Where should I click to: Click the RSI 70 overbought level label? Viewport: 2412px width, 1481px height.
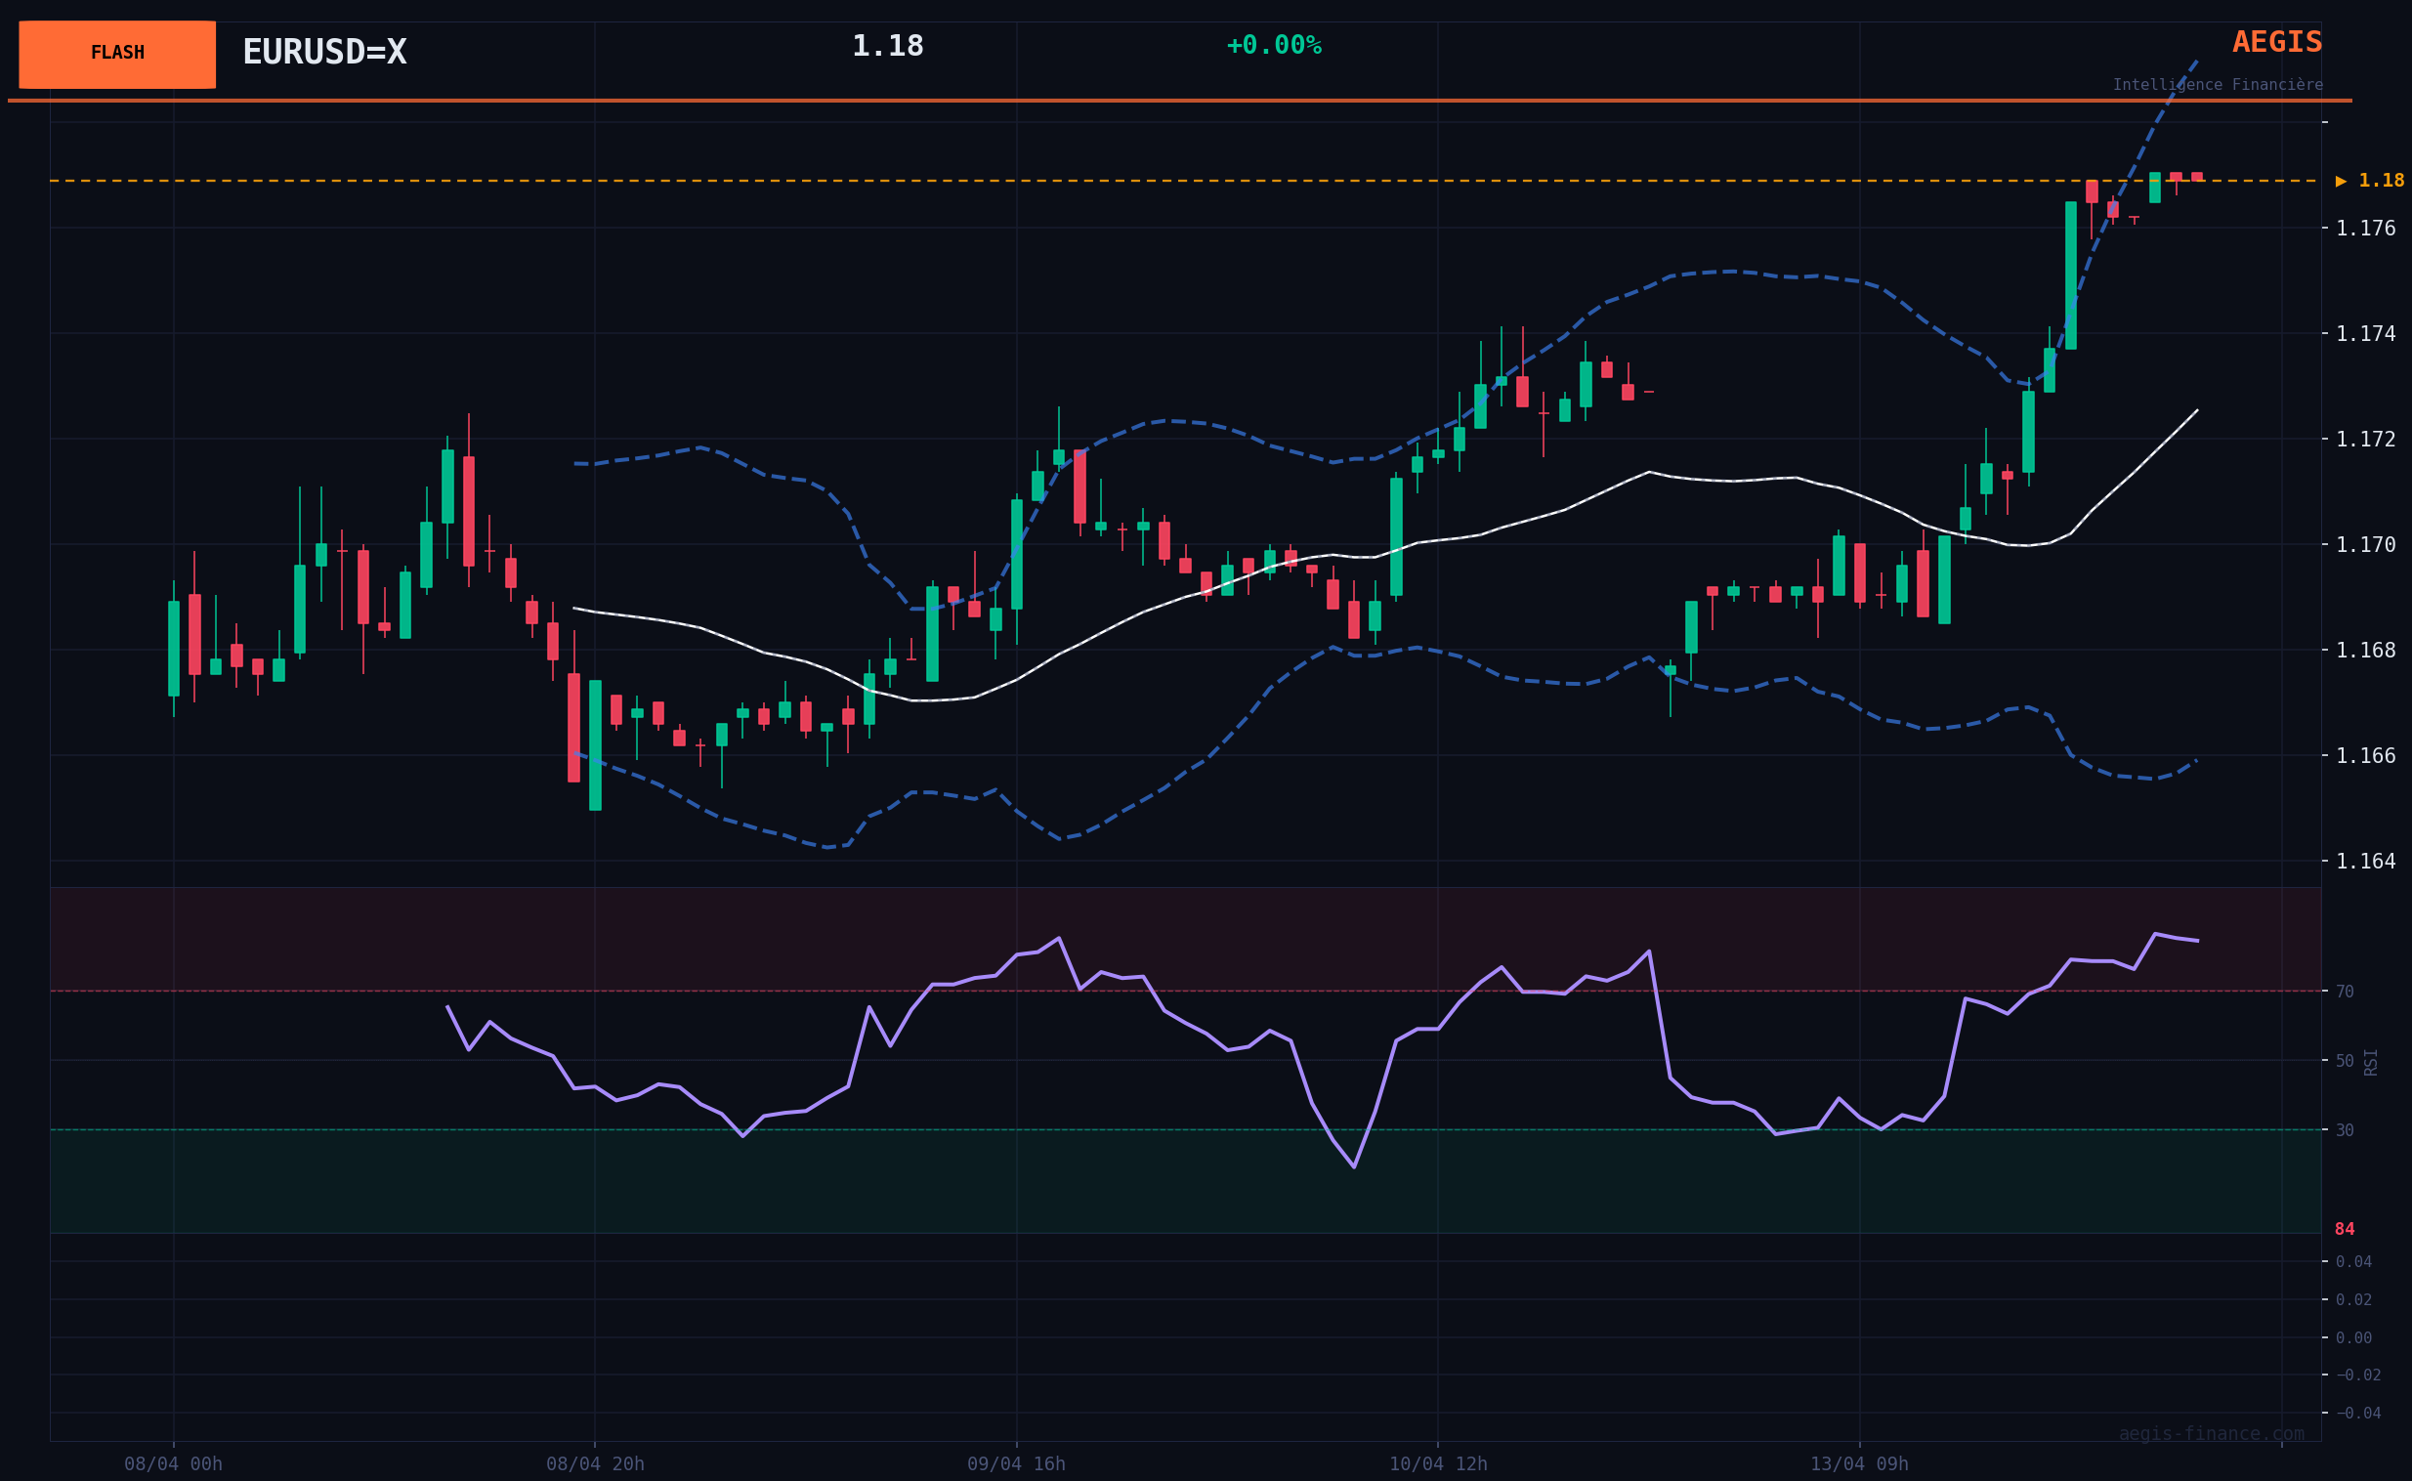coord(2345,993)
